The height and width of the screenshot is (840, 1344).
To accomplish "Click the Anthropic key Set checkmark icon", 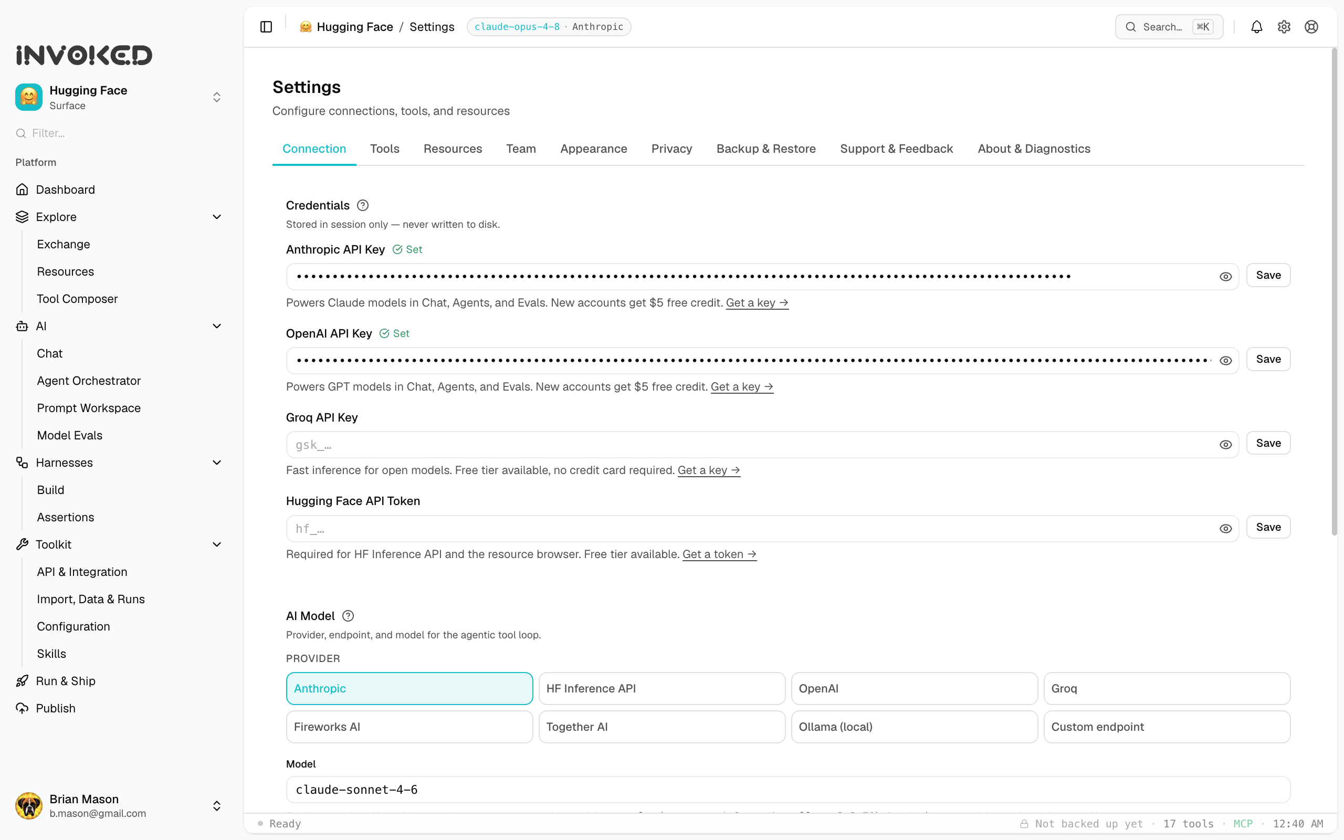I will click(x=397, y=249).
